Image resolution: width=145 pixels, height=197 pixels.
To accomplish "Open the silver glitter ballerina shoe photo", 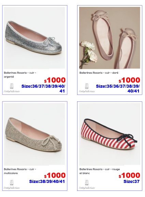I will pyautogui.click(x=34, y=38).
